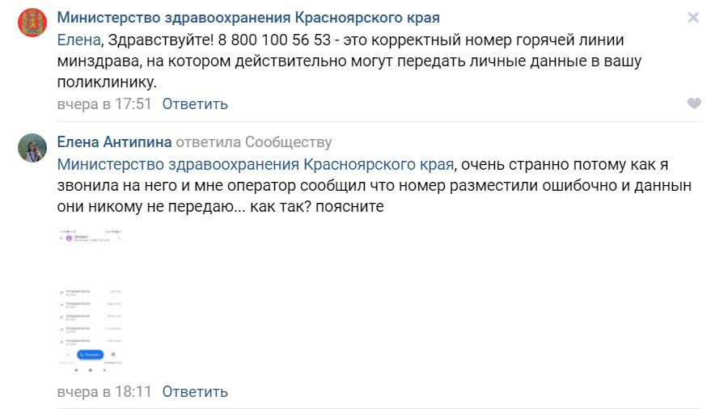The height and width of the screenshot is (409, 715).
Task: Open Елена Антипина's profile photo
Action: [x=32, y=148]
